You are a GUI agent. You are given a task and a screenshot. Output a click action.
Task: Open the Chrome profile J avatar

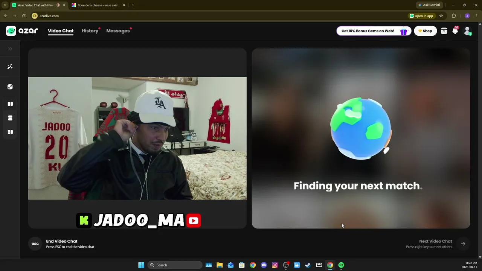467,16
